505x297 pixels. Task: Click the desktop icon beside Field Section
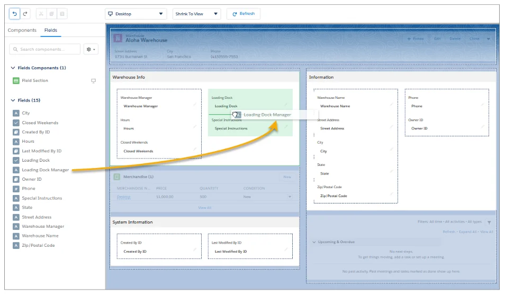pos(93,81)
